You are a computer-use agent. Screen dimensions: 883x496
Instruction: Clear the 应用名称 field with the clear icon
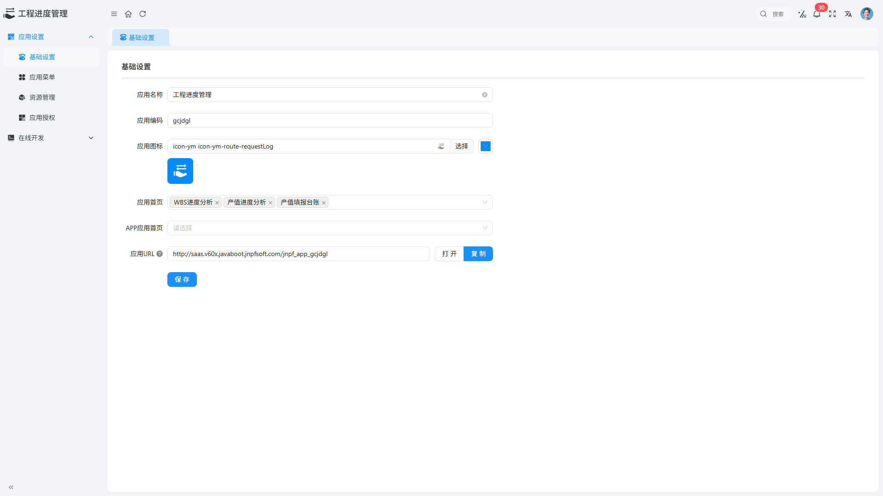click(484, 95)
